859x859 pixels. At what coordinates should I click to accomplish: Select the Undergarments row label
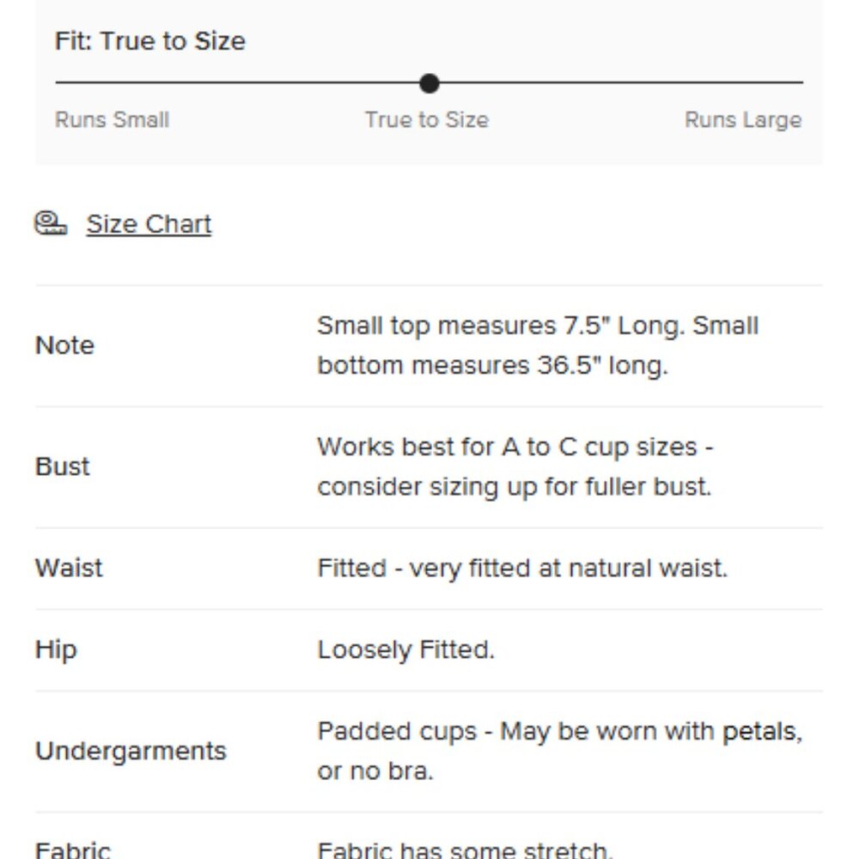coord(131,751)
